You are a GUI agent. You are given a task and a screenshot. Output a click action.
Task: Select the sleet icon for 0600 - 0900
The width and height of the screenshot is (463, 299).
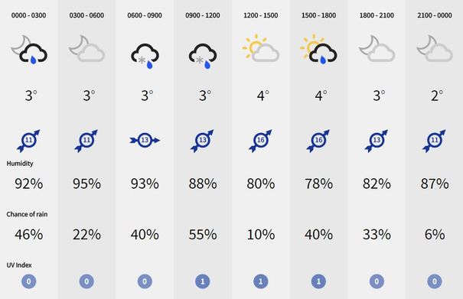click(145, 56)
